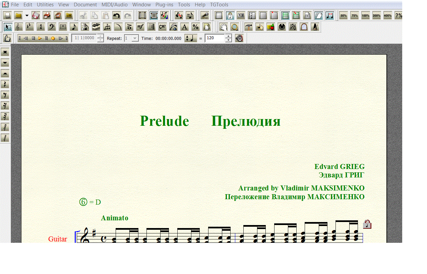Open the tempo note duration selector
This screenshot has height=274, width=427.
191,38
